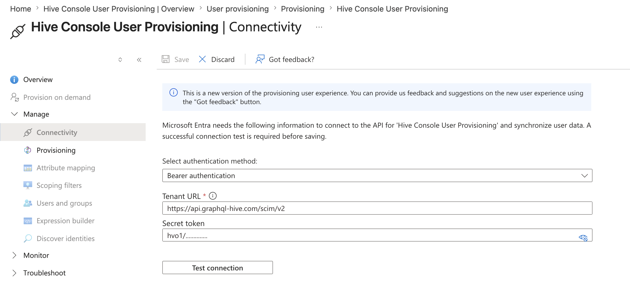630x301 pixels.
Task: Open the ellipsis more options menu
Action: click(319, 27)
